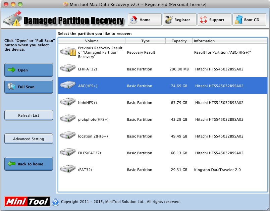Click Hitachi info in bbb(HFS+) row
The width and height of the screenshot is (270, 211).
[x=219, y=103]
